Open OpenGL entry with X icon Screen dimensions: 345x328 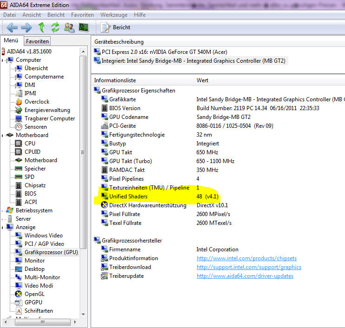pos(34,294)
